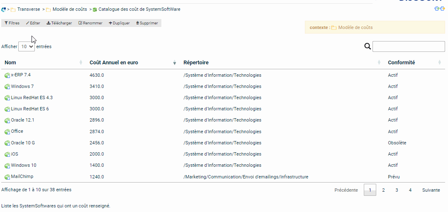Open the Windows 10 entry
448x212 pixels.
tap(24, 165)
